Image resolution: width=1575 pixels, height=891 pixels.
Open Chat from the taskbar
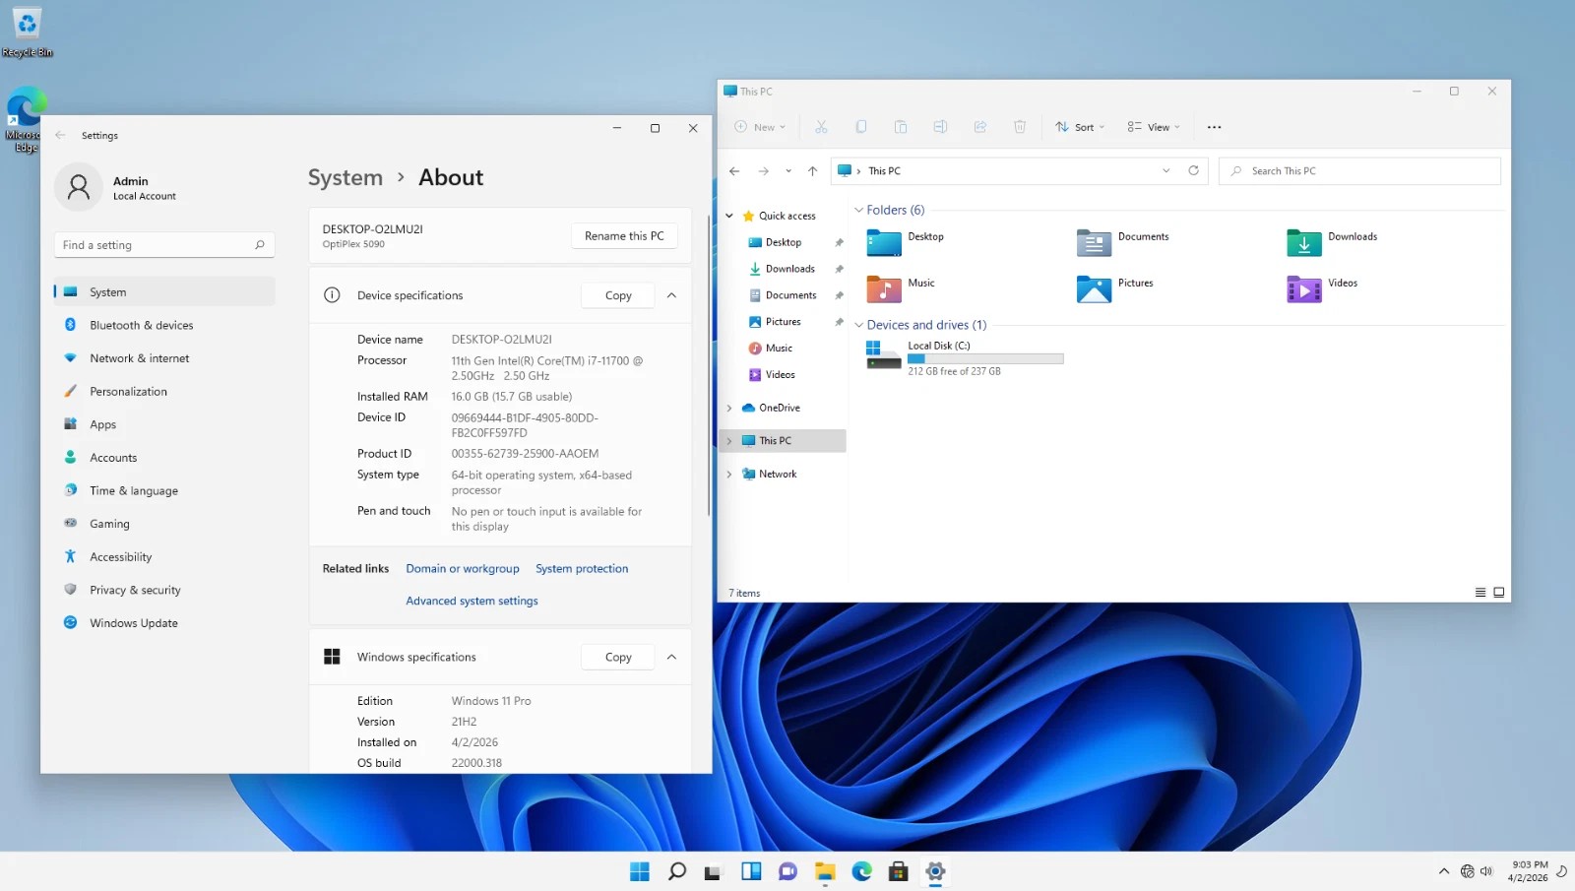tap(787, 871)
